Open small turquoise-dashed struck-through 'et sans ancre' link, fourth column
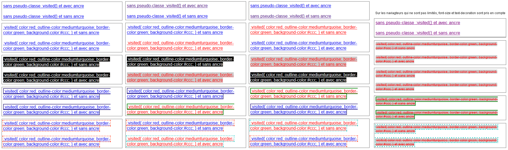508x150 pixels. pyautogui.click(x=436, y=129)
